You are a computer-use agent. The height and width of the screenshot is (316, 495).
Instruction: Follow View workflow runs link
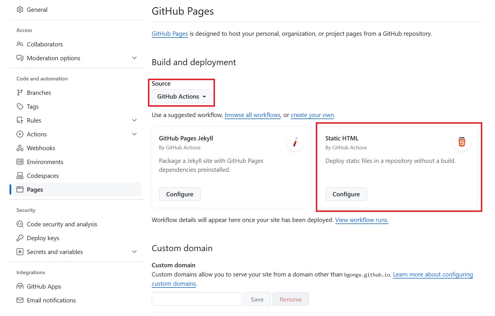[362, 220]
